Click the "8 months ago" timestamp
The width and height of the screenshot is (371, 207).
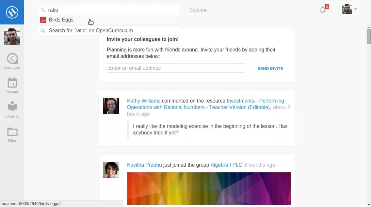pyautogui.click(x=260, y=165)
